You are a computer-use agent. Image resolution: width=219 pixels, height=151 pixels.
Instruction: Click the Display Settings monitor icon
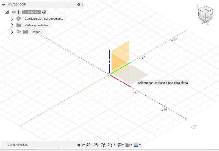119,145
